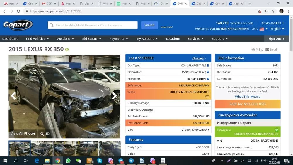293x165 pixels.
Task: Go to Dashboard menu item
Action: click(10, 39)
